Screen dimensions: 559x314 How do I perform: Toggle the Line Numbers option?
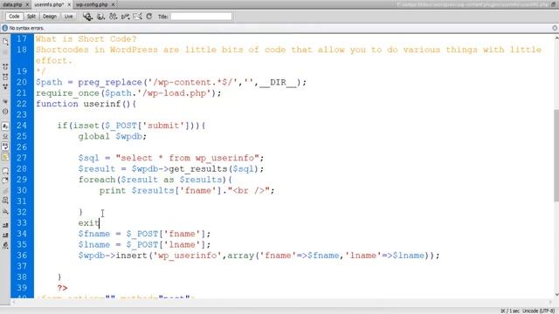[x=5, y=126]
